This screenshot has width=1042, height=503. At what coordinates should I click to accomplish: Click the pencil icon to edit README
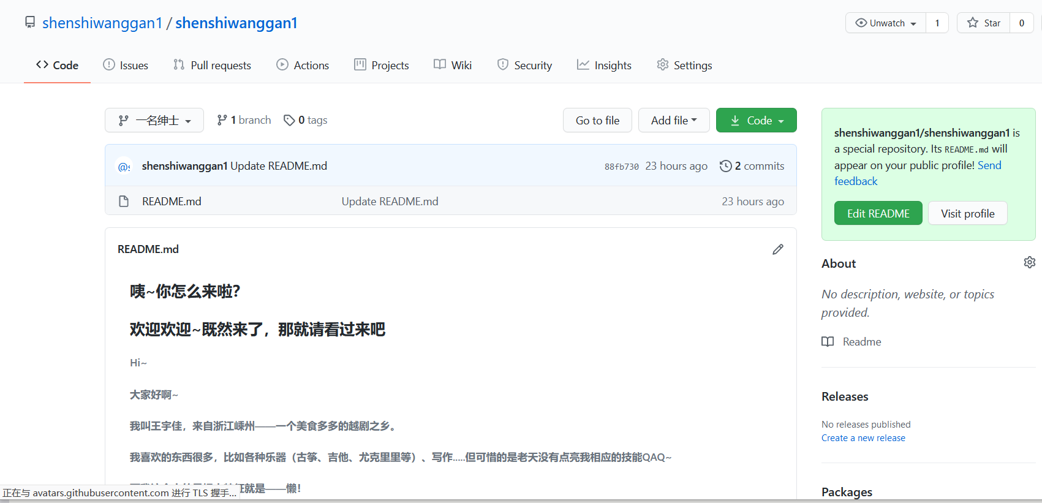click(x=778, y=249)
